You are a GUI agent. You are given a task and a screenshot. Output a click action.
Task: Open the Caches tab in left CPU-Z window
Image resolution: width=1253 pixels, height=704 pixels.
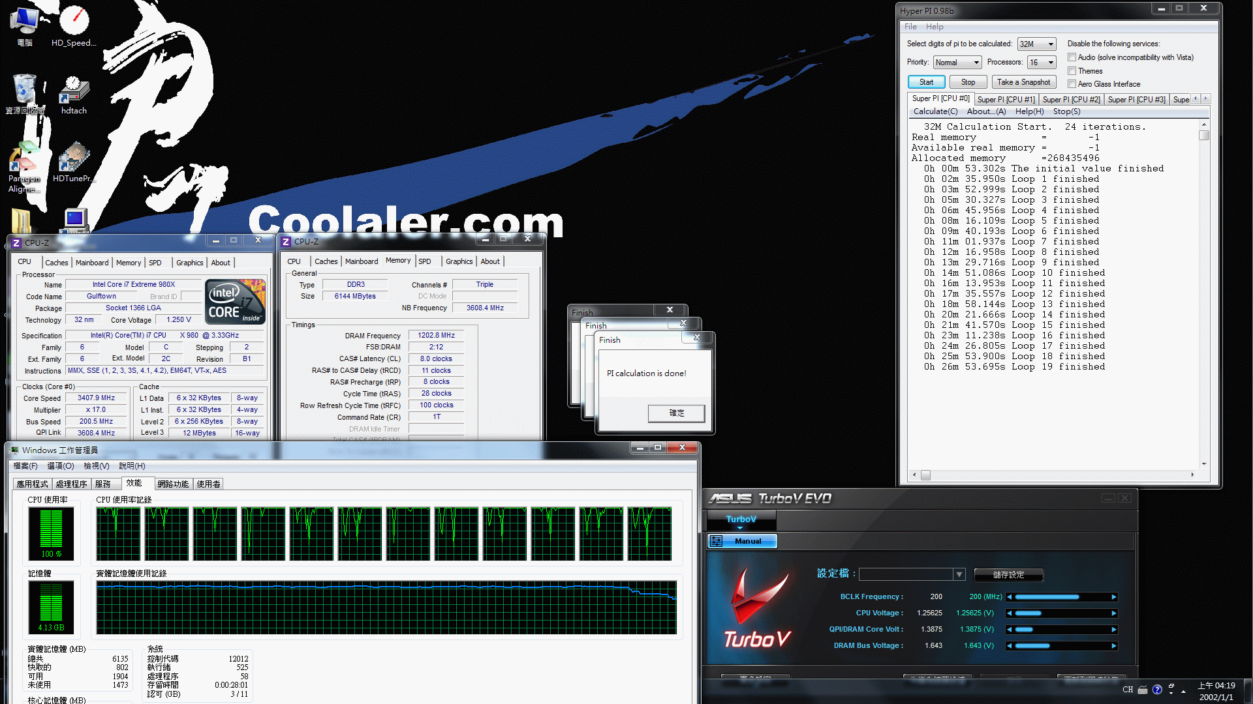coord(57,263)
